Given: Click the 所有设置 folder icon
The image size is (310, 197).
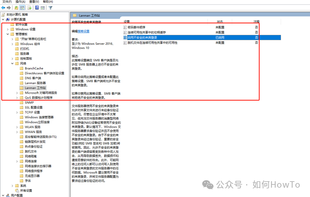Looking at the screenshot, I should (x=17, y=191).
